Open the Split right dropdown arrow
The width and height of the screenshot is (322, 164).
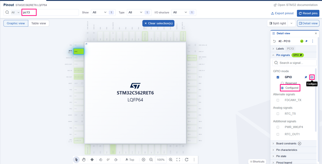[x=291, y=24]
